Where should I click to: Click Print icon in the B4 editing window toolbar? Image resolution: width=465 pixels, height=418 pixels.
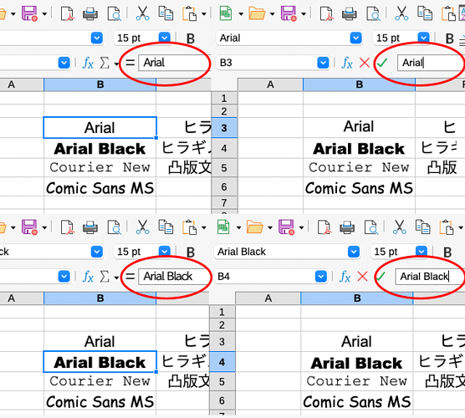tap(347, 227)
